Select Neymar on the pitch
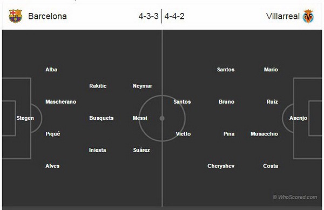 (x=143, y=86)
